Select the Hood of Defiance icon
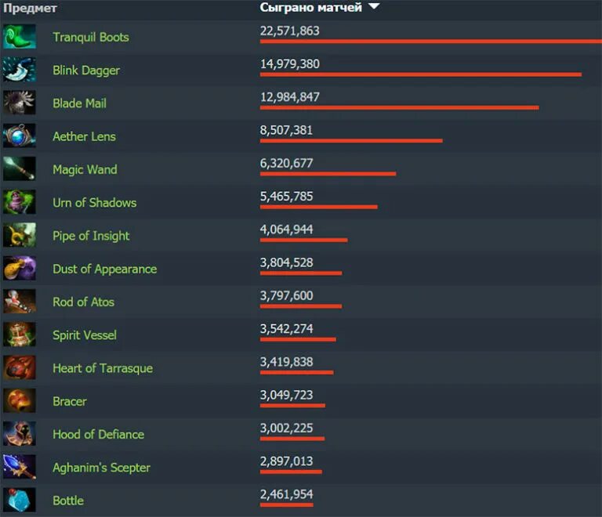 [x=20, y=433]
